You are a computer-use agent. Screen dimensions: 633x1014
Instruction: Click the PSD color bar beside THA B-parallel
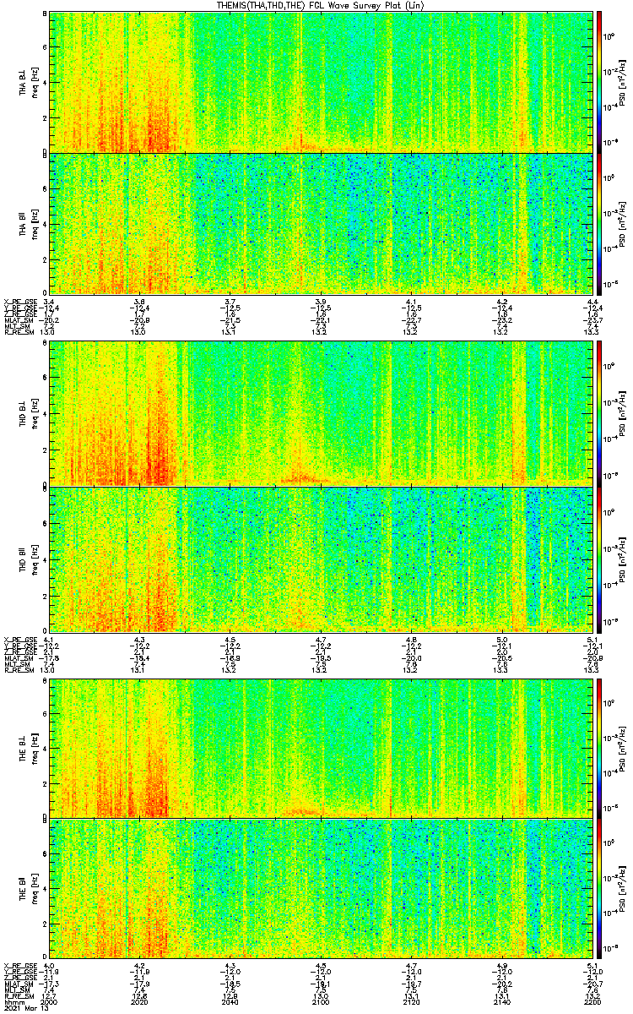point(599,223)
